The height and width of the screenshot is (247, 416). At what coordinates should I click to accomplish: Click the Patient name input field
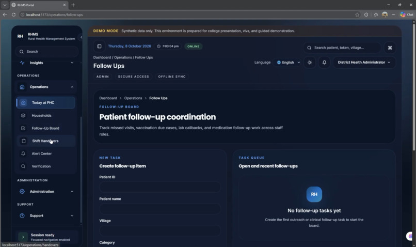[x=160, y=209]
